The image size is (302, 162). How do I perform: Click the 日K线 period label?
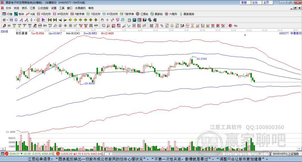4,31
